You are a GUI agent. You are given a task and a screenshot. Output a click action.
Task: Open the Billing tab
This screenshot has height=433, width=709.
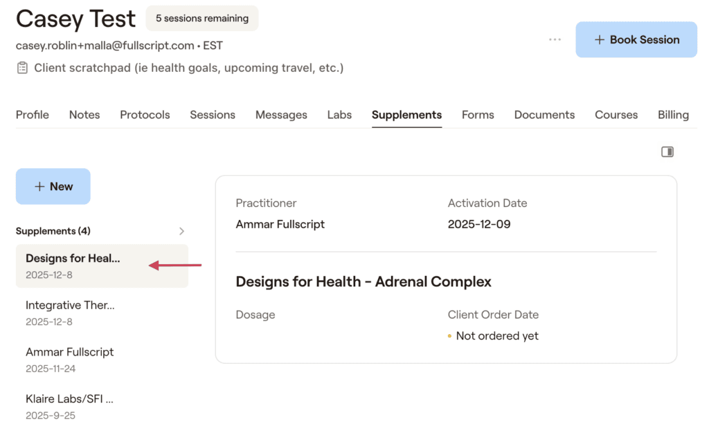673,115
